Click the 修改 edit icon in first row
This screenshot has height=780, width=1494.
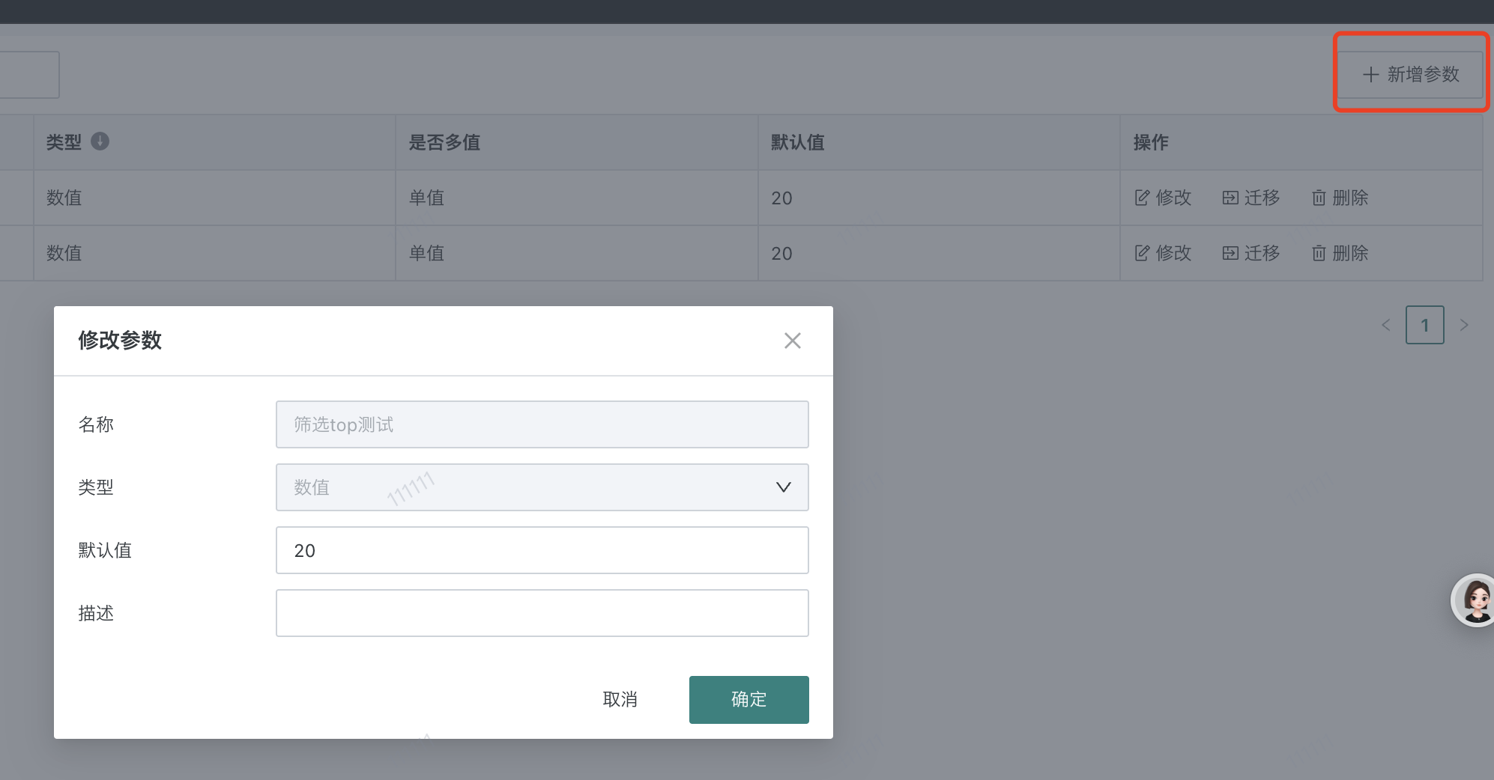(x=1142, y=198)
